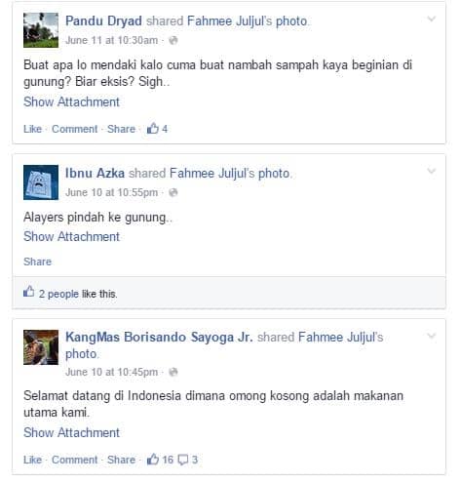Open Ibnu Azka's profile picture
Image resolution: width=461 pixels, height=483 pixels.
pyautogui.click(x=41, y=182)
